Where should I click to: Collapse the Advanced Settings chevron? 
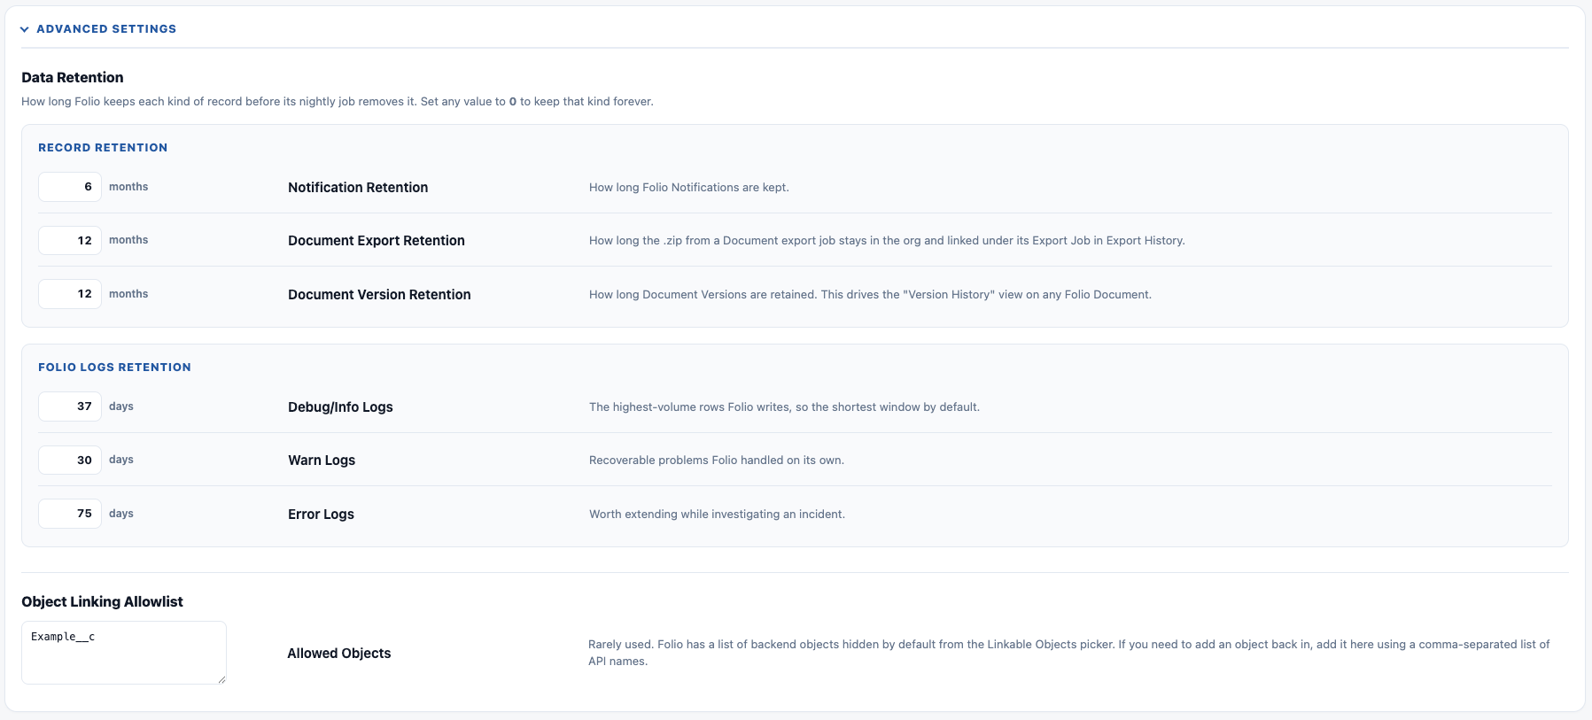point(25,29)
